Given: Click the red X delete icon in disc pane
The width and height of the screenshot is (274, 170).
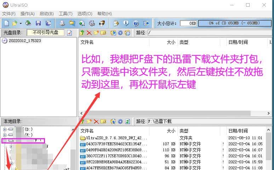Looking at the screenshot, I should (89, 33).
